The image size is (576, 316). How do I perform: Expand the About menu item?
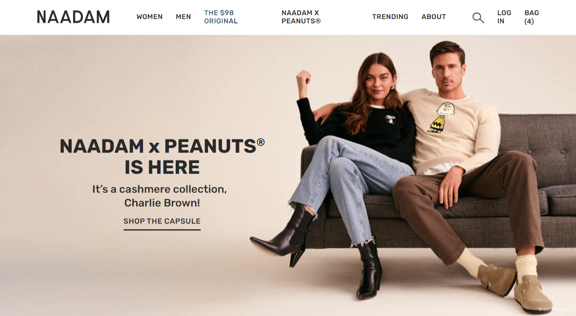(x=433, y=17)
